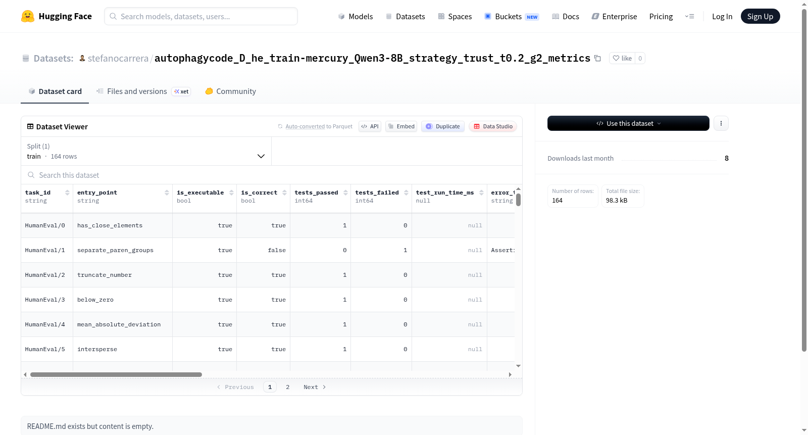Select page 1 of results
This screenshot has width=808, height=435.
270,387
